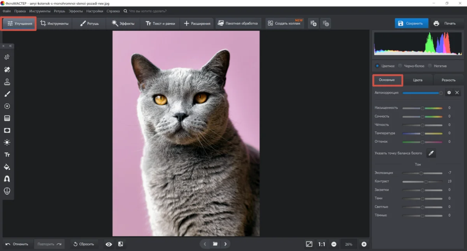The height and width of the screenshot is (251, 467).
Task: Open auto-correction settings gear
Action: click(x=449, y=93)
